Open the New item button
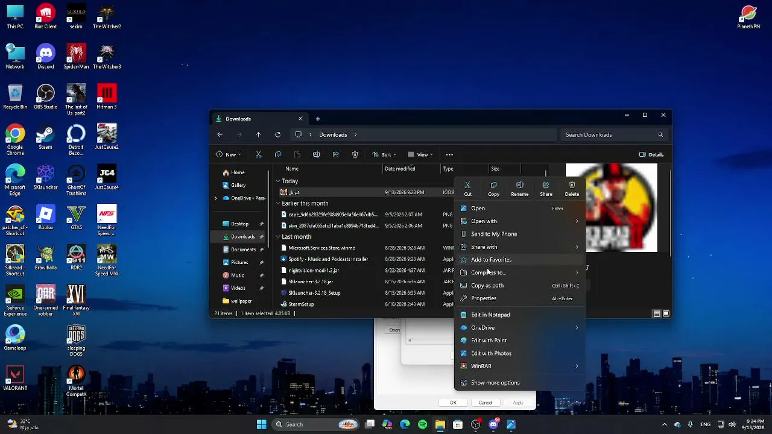 click(x=229, y=154)
